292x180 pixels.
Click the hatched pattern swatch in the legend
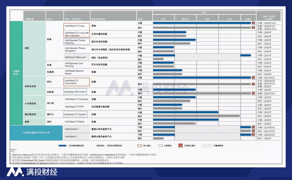207,146
